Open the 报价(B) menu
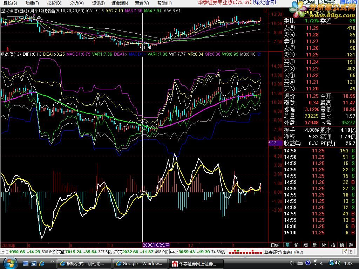Viewport: 359px width, 269px height. point(54,3)
